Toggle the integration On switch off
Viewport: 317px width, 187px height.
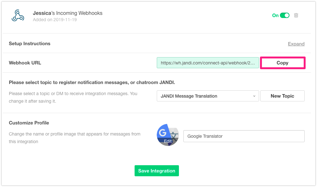(x=285, y=15)
